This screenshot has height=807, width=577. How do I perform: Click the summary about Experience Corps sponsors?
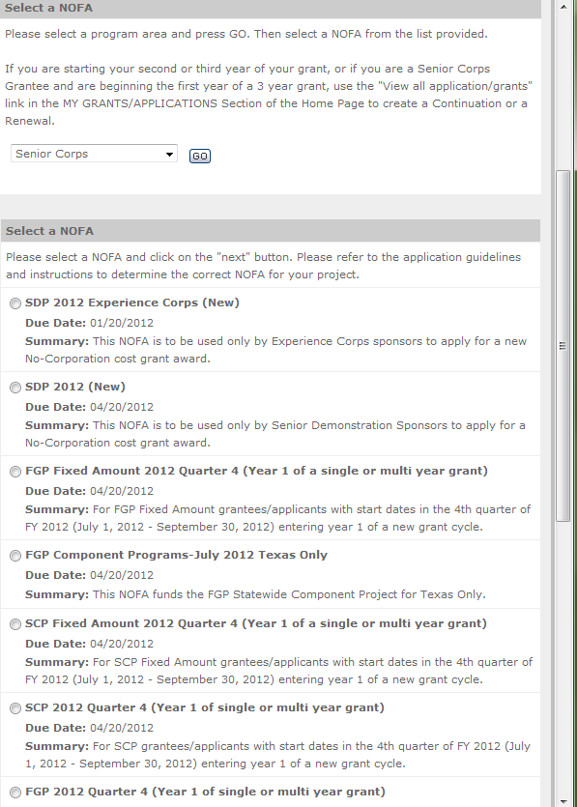pyautogui.click(x=275, y=350)
